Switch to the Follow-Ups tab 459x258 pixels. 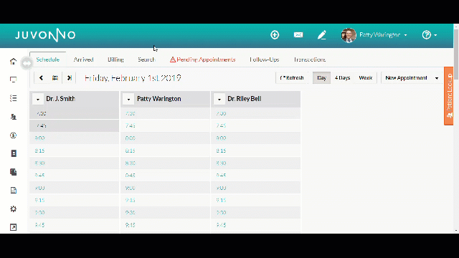tap(265, 59)
